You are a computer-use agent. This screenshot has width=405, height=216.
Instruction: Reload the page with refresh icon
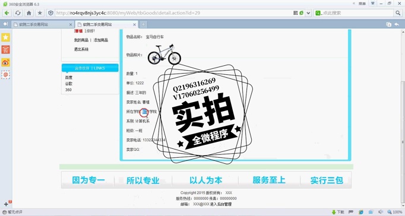[18, 13]
